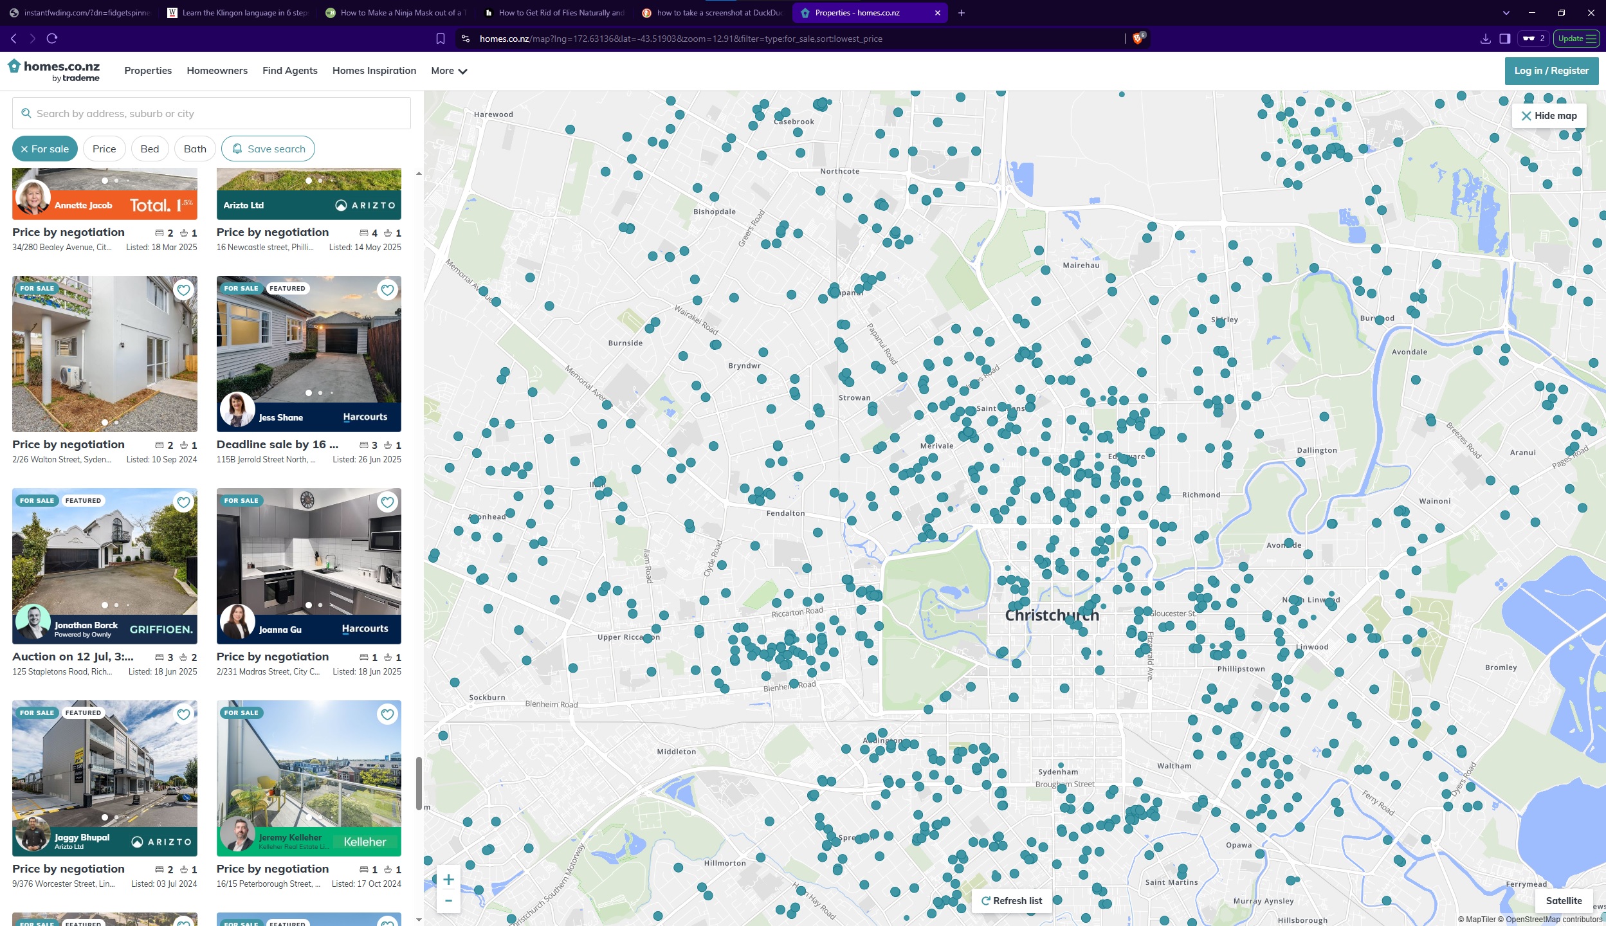Click the Save search button
The image size is (1606, 926).
coord(268,149)
